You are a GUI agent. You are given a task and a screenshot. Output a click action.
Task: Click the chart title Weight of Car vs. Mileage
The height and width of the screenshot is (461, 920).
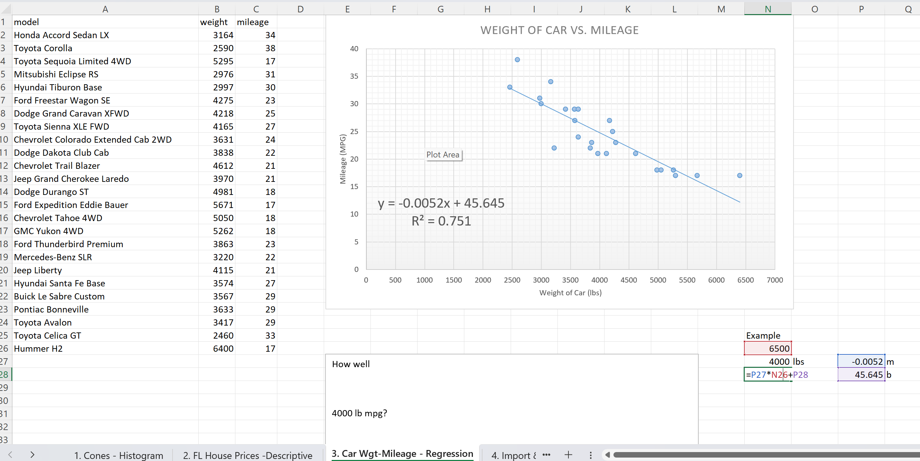pos(559,30)
